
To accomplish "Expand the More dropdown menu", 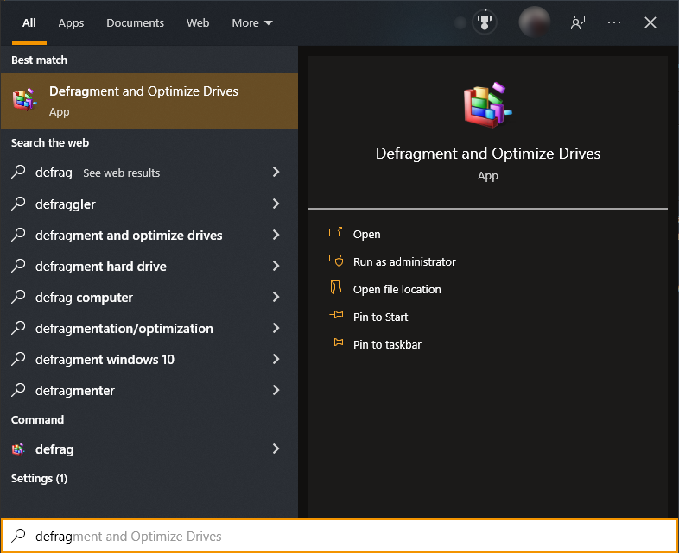I will point(251,23).
